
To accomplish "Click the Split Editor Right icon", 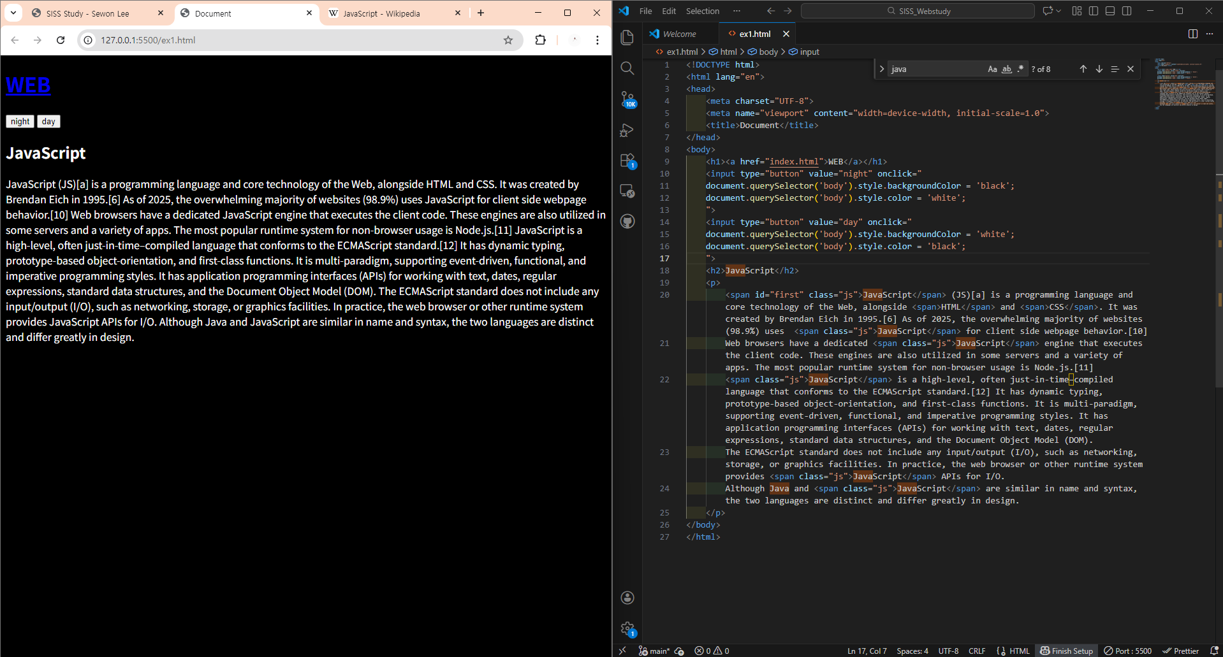I will pos(1192,34).
